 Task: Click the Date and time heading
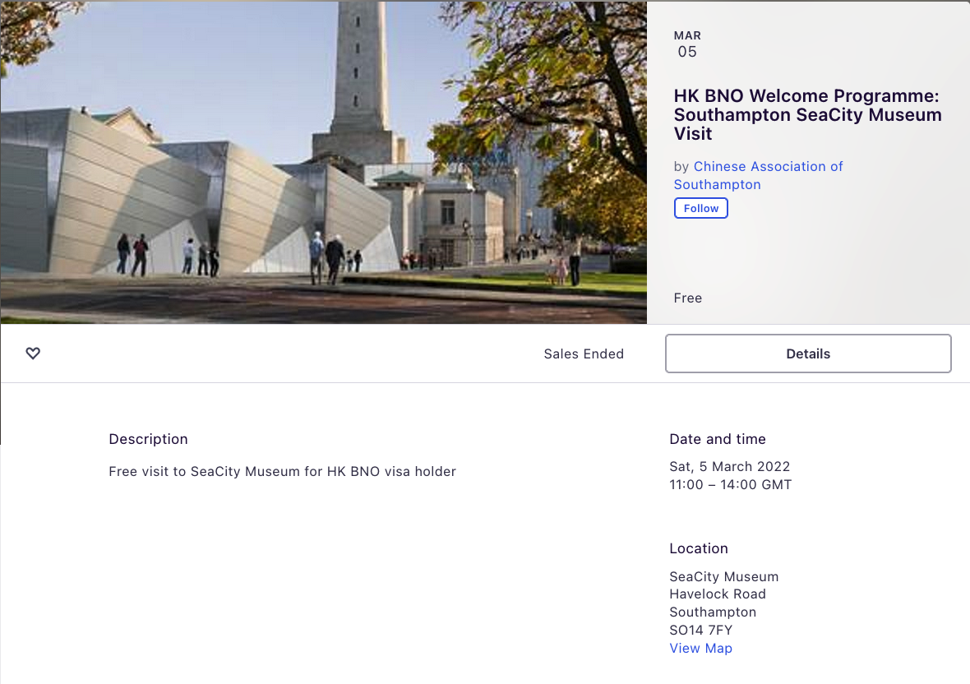pyautogui.click(x=718, y=439)
